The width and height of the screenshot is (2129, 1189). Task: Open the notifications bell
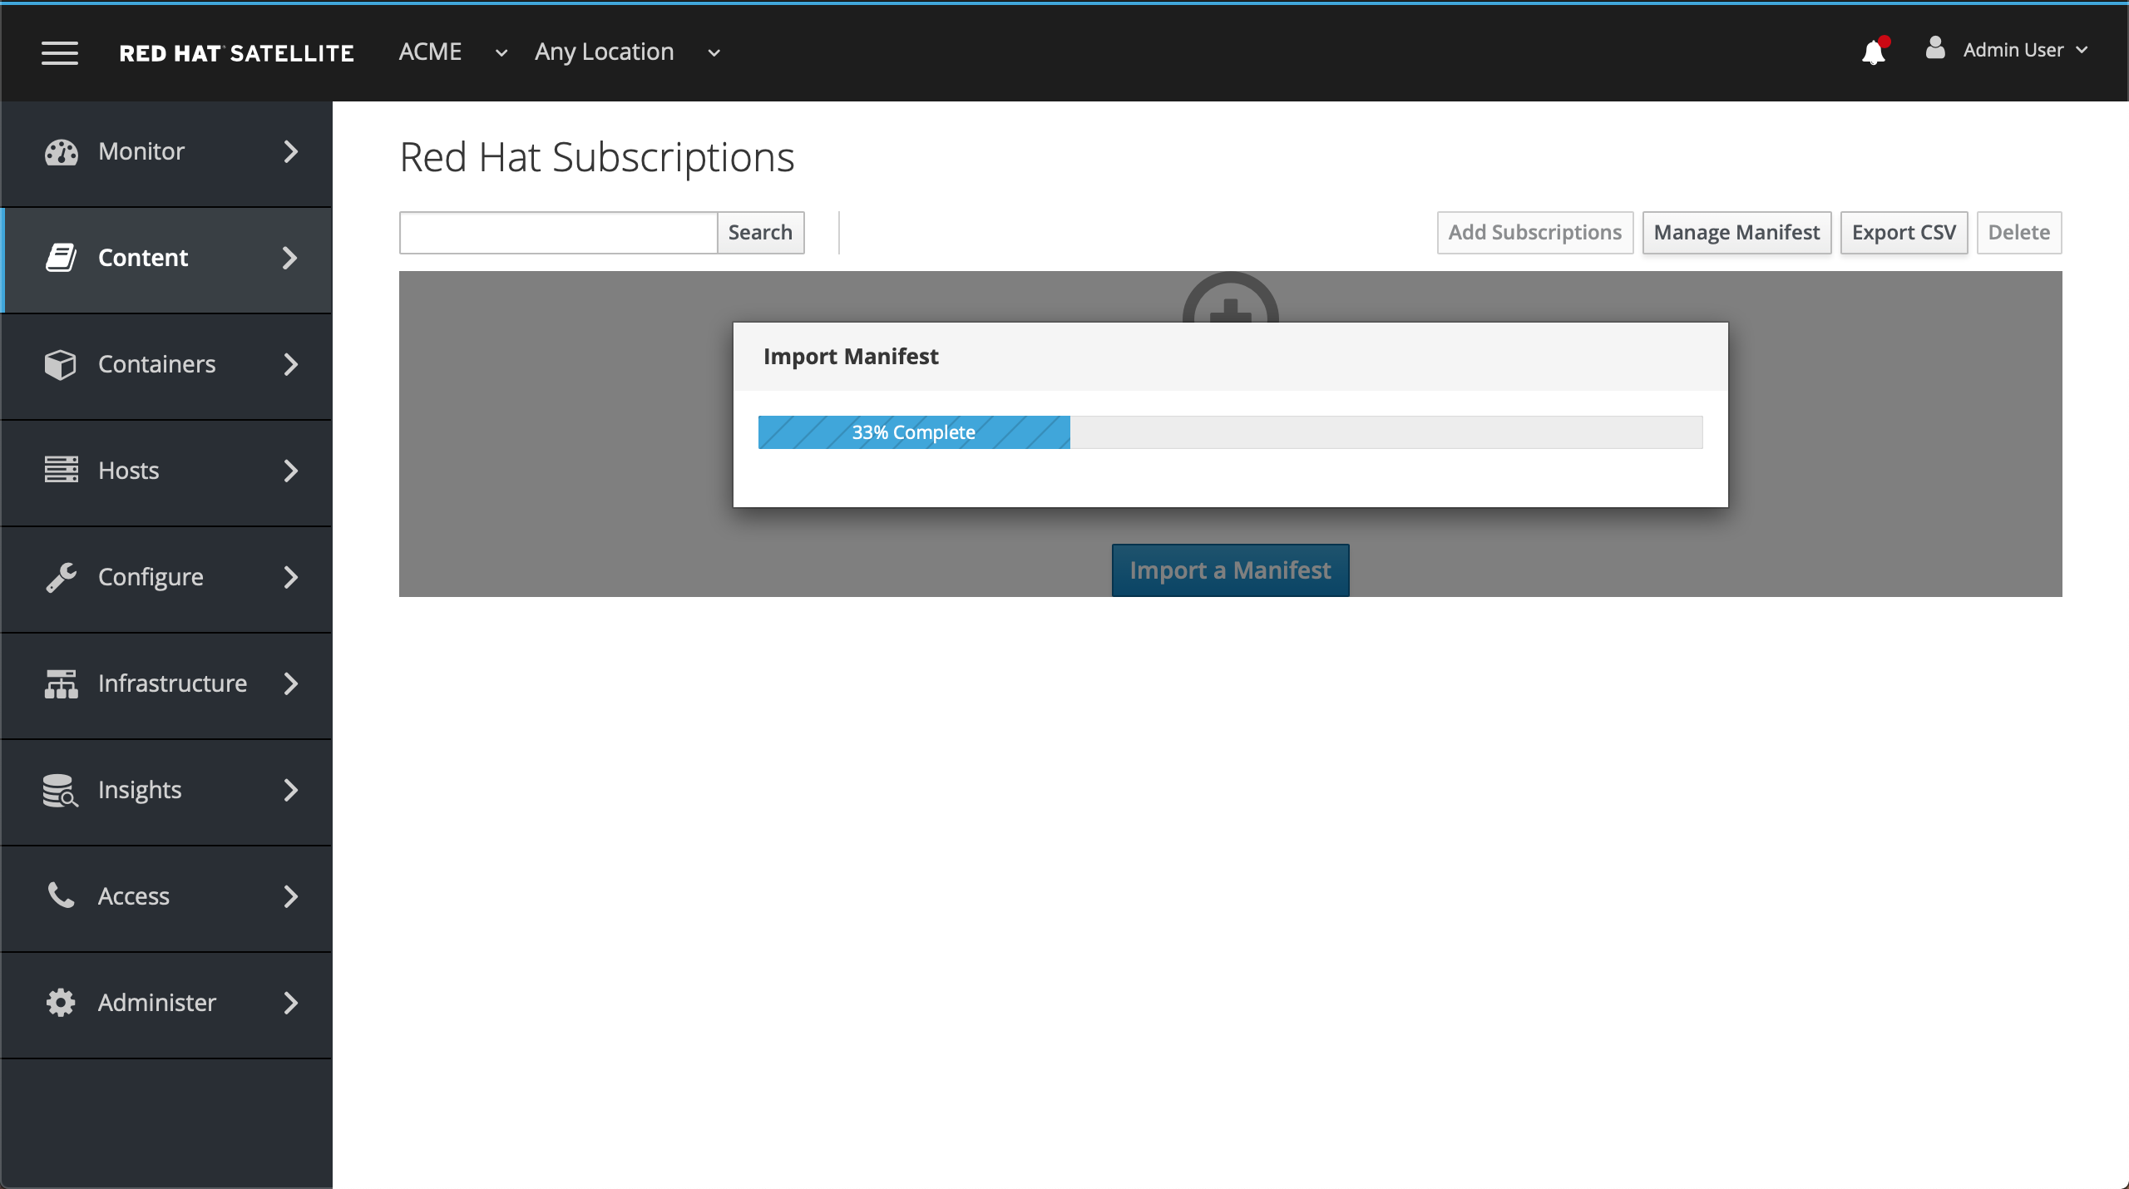coord(1874,52)
